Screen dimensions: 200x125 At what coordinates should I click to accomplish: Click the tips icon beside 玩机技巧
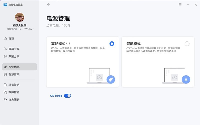click(x=5, y=85)
